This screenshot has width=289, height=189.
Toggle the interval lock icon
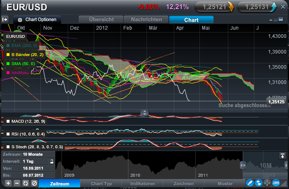pyautogui.click(x=52, y=161)
